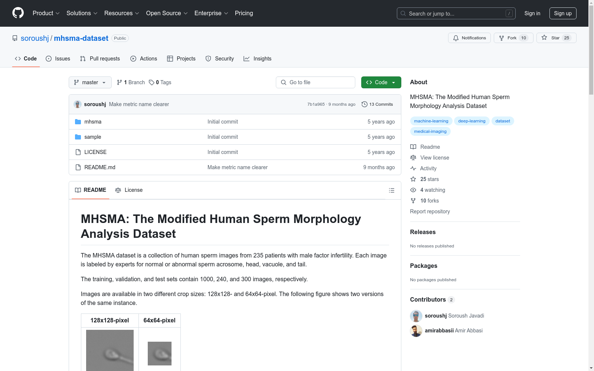This screenshot has height=371, width=594.
Task: Click the Sign up button
Action: (x=563, y=13)
